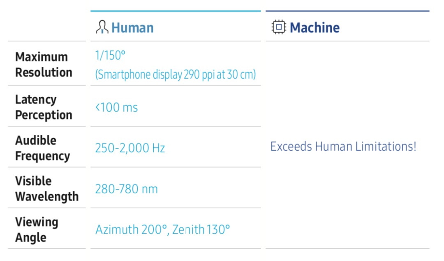444x261 pixels.
Task: Click the Exceeds Human Limitations! text
Action: tap(343, 146)
